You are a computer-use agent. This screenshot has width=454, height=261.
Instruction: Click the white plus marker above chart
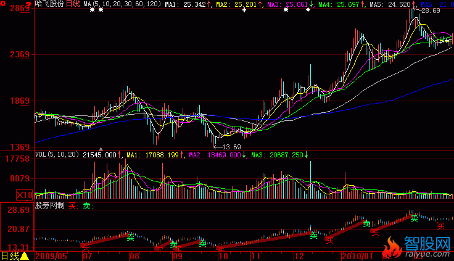244,10
